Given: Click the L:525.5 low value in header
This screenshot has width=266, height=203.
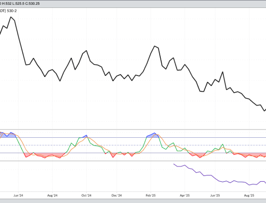Looking at the screenshot, I should point(19,4).
